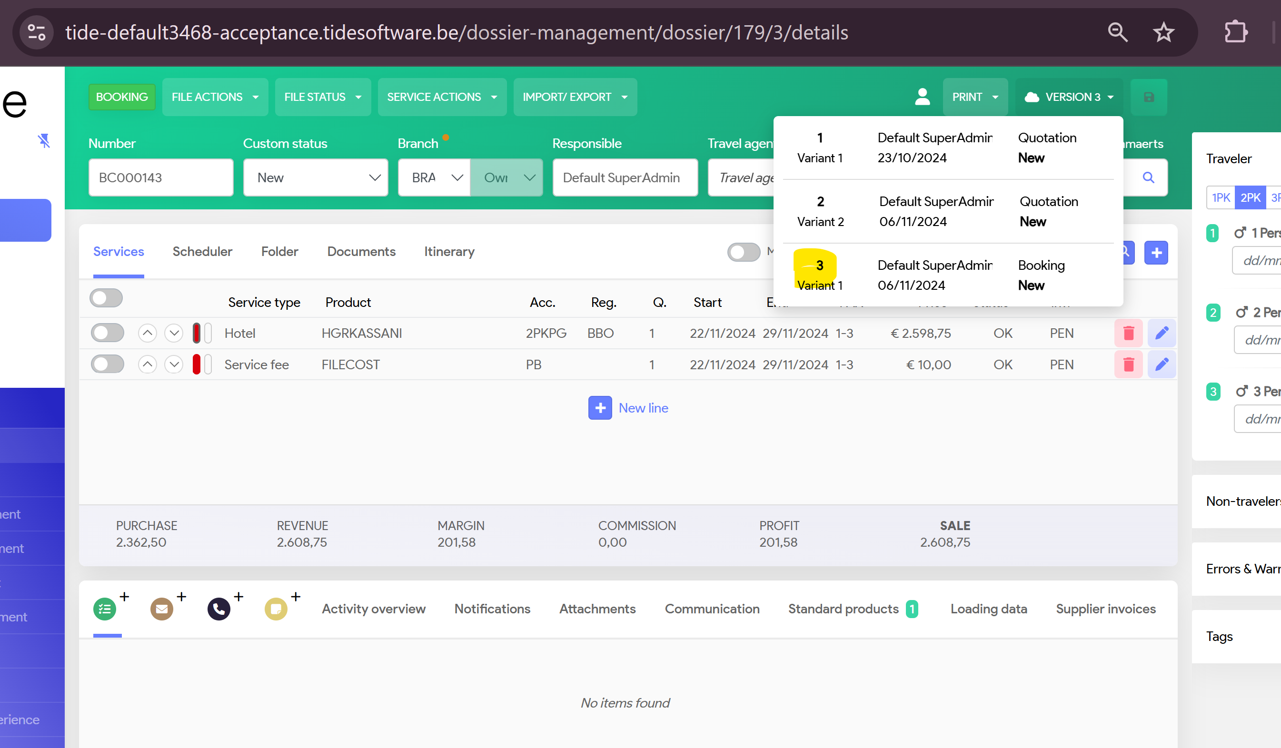Click the save disk icon

[1148, 97]
